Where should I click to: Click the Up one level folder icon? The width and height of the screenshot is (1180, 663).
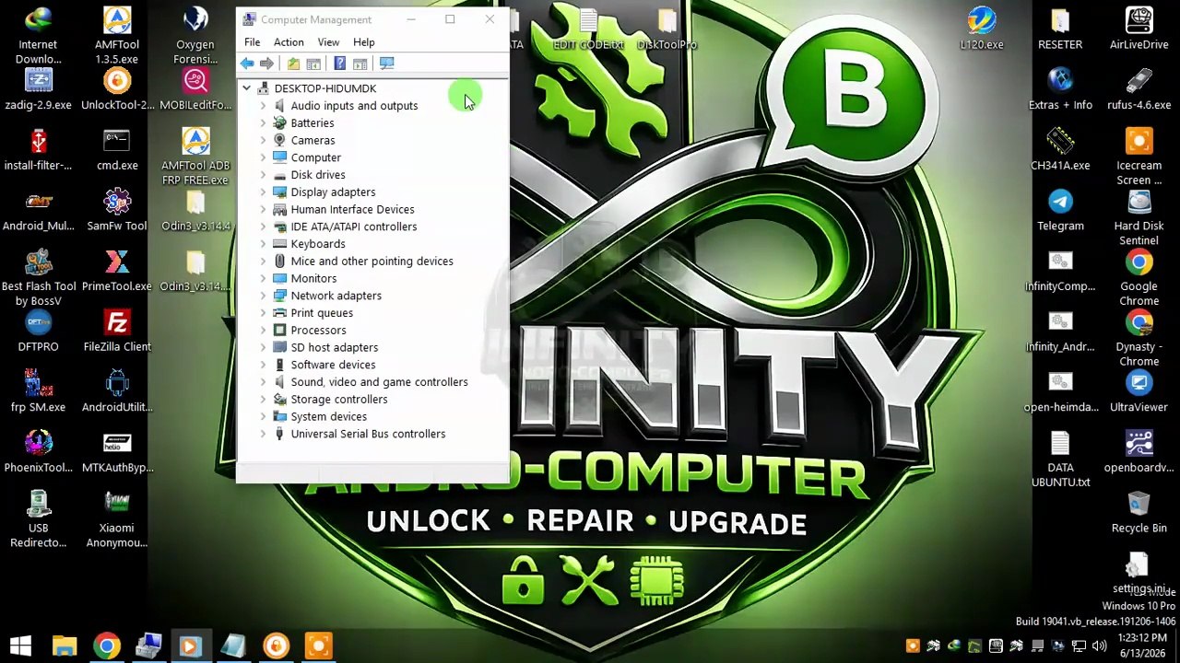click(293, 64)
